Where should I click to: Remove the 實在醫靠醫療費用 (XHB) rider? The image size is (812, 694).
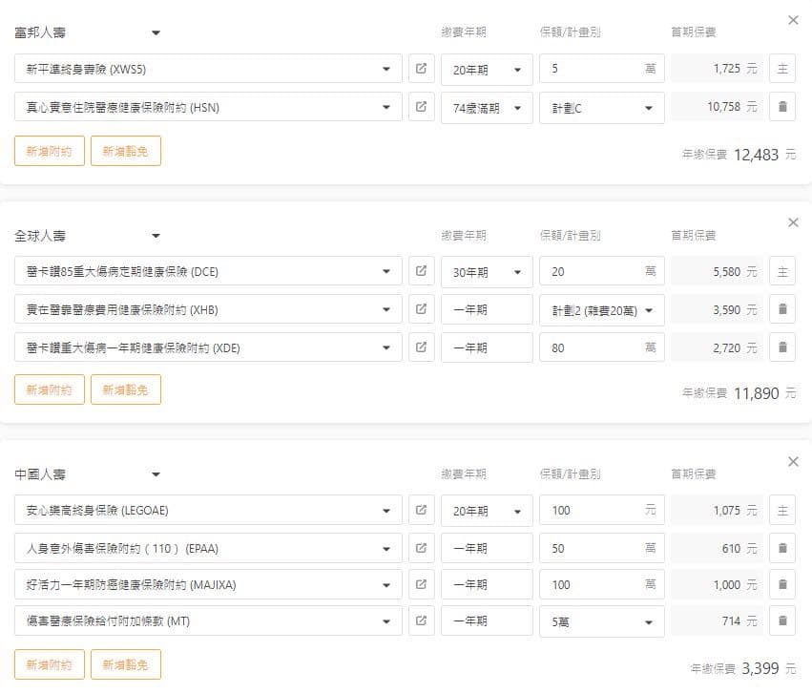[781, 309]
